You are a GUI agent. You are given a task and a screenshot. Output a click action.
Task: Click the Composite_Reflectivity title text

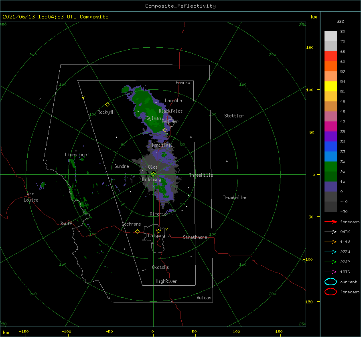pos(180,6)
